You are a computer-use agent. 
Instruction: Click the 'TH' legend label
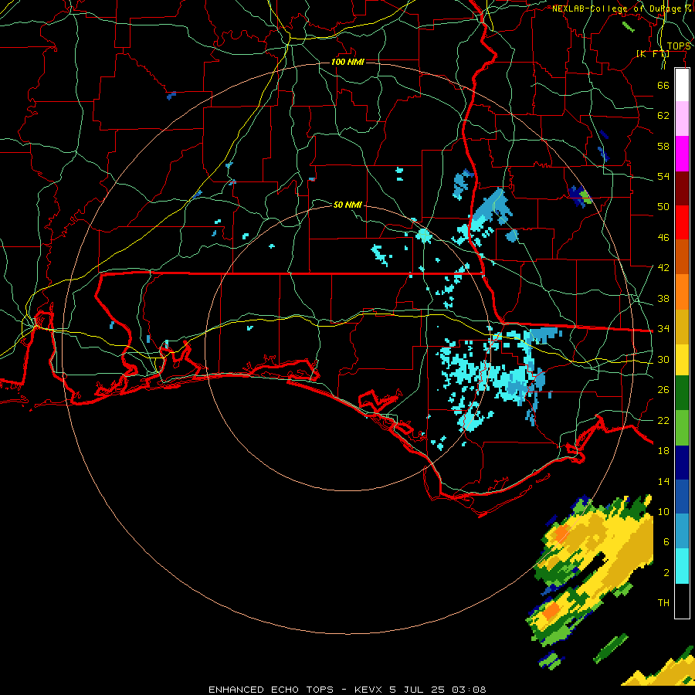663,603
